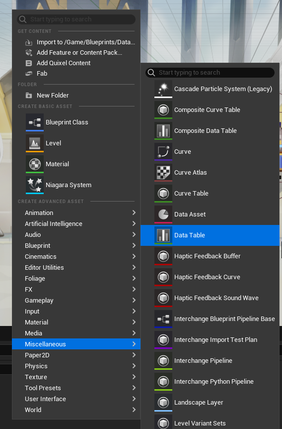282x429 pixels.
Task: Click the Material sphere icon
Action: tap(35, 164)
